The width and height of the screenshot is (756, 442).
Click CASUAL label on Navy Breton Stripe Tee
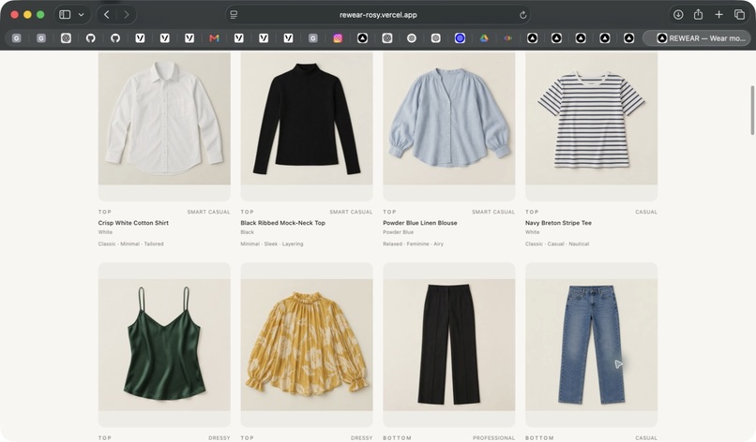(x=646, y=212)
